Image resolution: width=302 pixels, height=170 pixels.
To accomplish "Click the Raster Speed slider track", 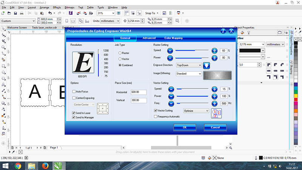I will click(x=192, y=51).
